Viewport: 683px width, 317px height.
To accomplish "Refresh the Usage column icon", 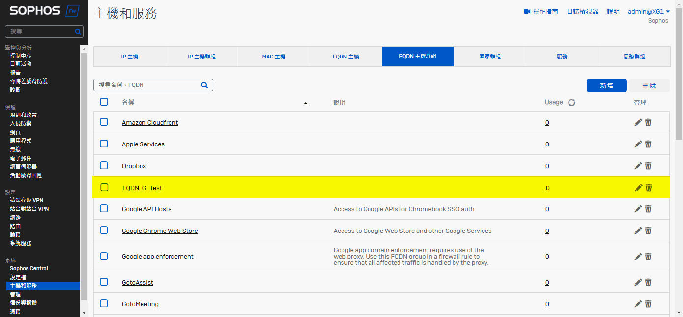I will pos(571,103).
